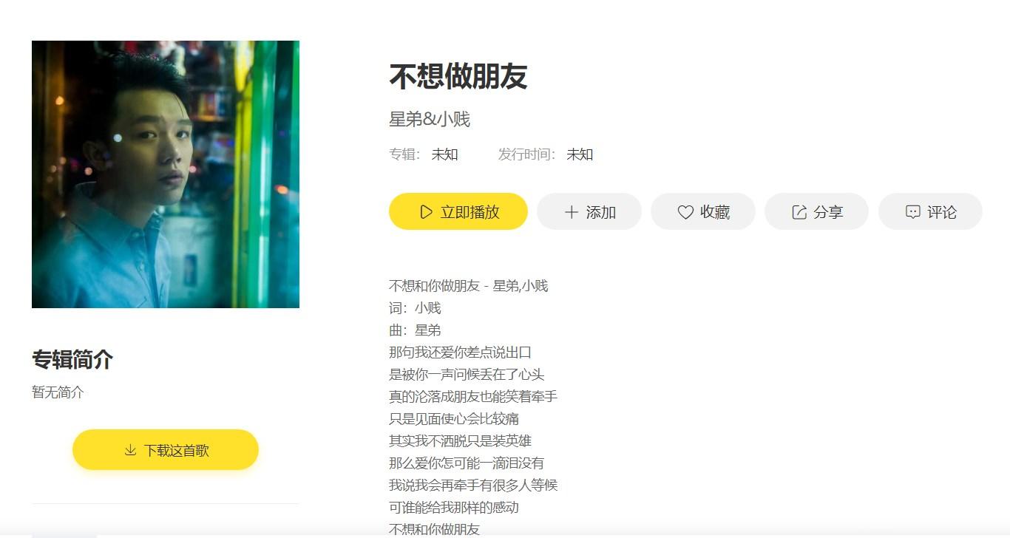Screen dimensions: 1010x538
Task: Start playback with the 立即播放 button
Action: [458, 211]
